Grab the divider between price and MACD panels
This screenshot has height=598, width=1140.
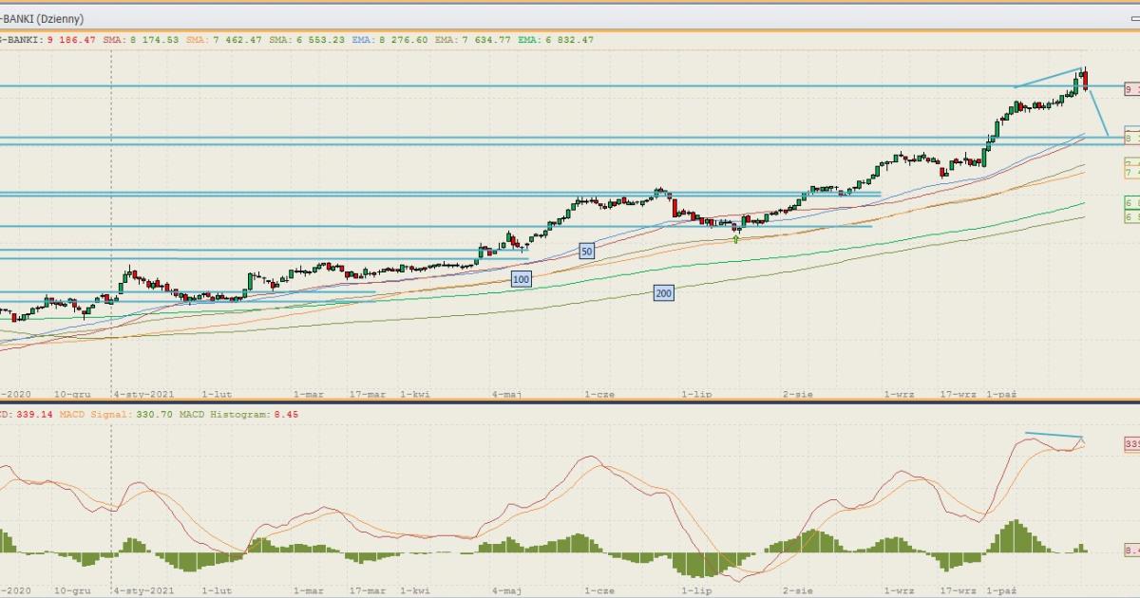pos(570,402)
